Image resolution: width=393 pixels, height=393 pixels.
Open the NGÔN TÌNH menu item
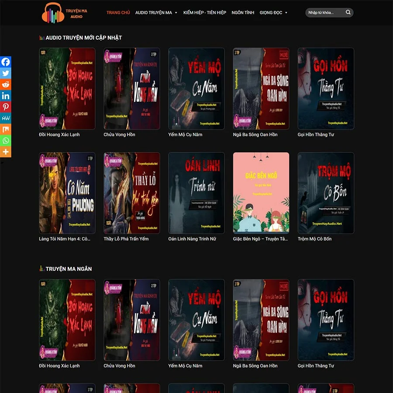click(x=242, y=13)
